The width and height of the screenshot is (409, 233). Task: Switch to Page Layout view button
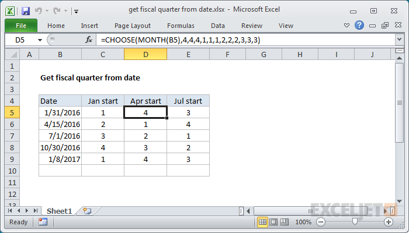(273, 222)
